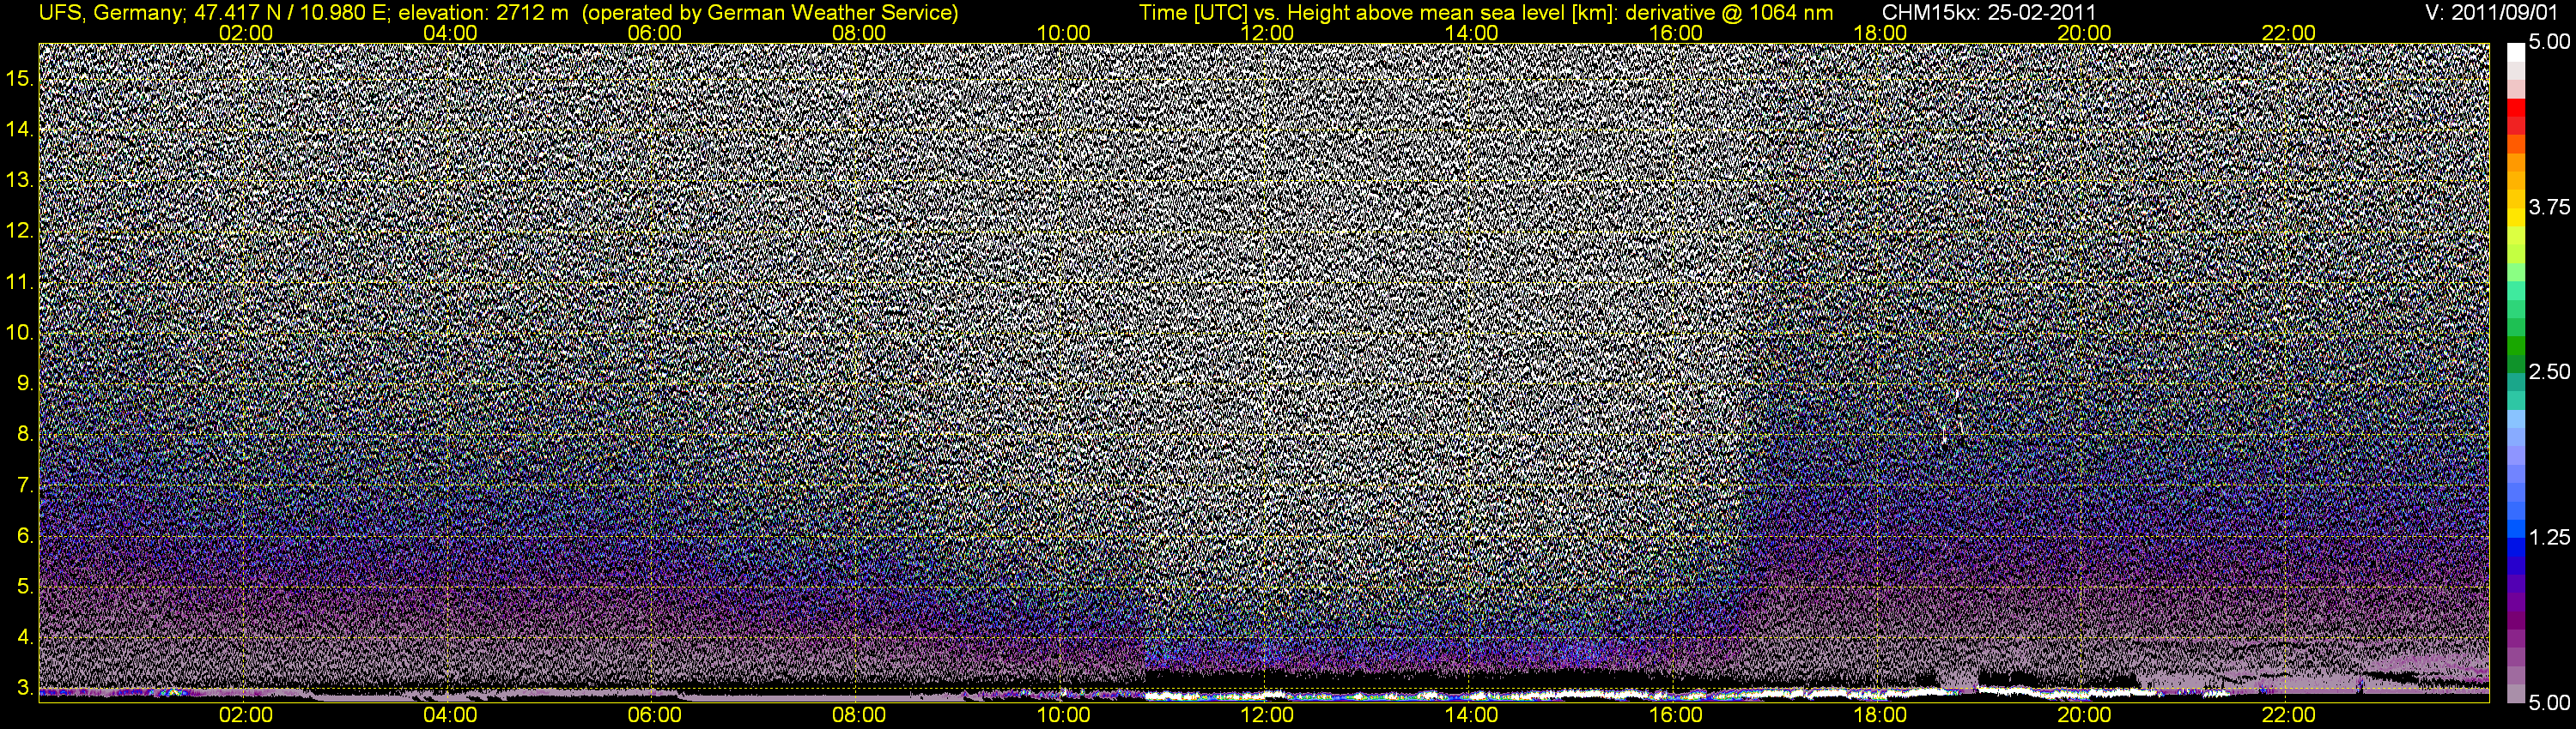Viewport: 2576px width, 729px height.
Task: Click the height axis label 14
Action: click(20, 129)
